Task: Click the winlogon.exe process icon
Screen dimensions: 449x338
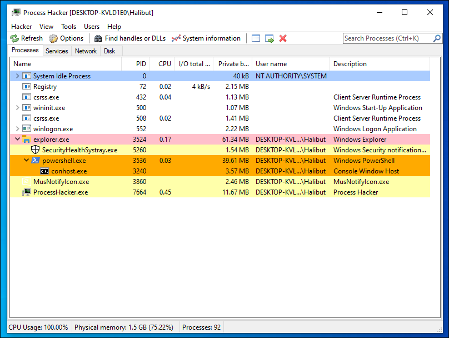Action: coord(27,129)
